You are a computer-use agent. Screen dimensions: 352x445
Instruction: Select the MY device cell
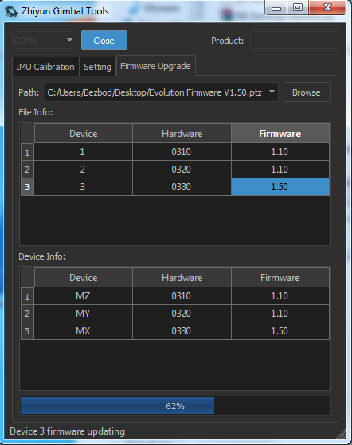pos(83,314)
